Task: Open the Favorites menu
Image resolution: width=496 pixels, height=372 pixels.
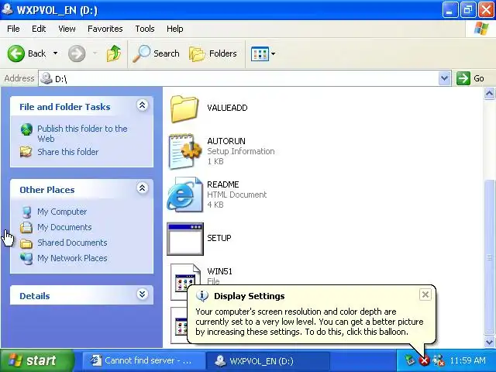Action: coord(105,29)
